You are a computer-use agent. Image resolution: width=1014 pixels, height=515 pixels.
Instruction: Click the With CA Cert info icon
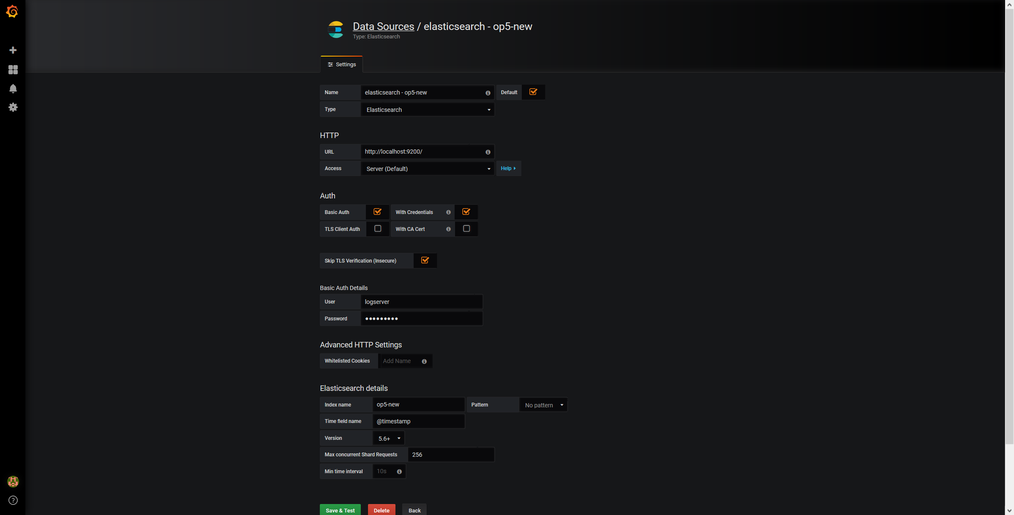(x=448, y=229)
